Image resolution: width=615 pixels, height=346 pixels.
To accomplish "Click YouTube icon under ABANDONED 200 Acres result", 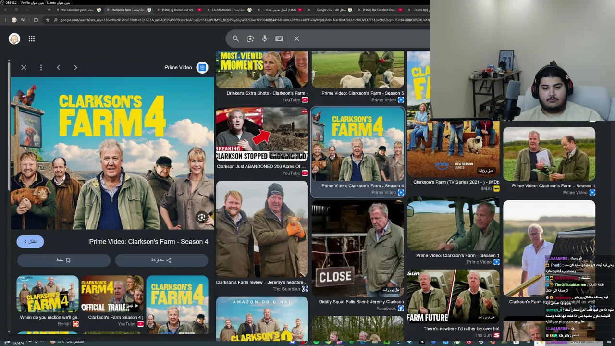I will [305, 173].
